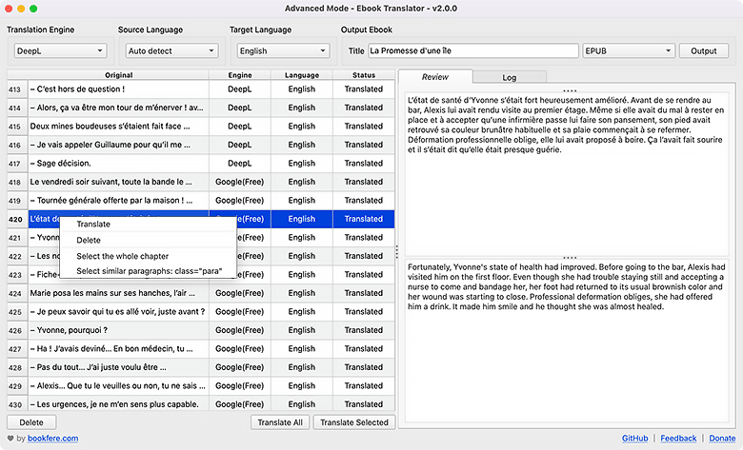Open the Feedback link
Viewport: 743px width, 450px height.
pyautogui.click(x=678, y=439)
